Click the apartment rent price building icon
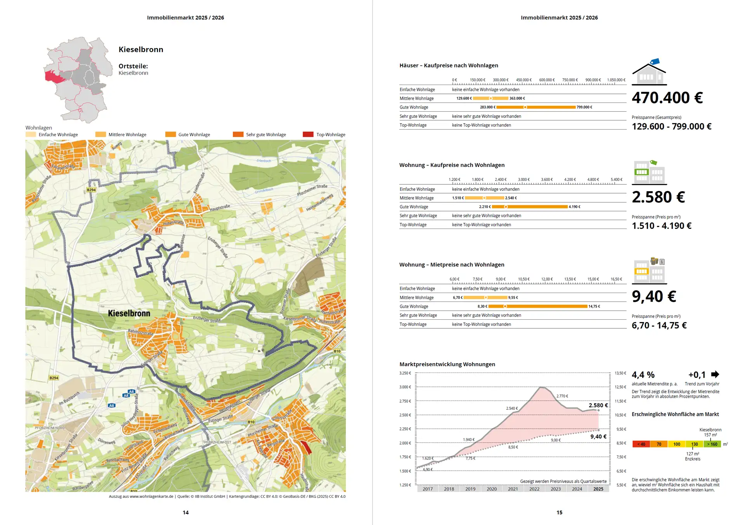Screen dimensions: 745x525 (x=649, y=271)
